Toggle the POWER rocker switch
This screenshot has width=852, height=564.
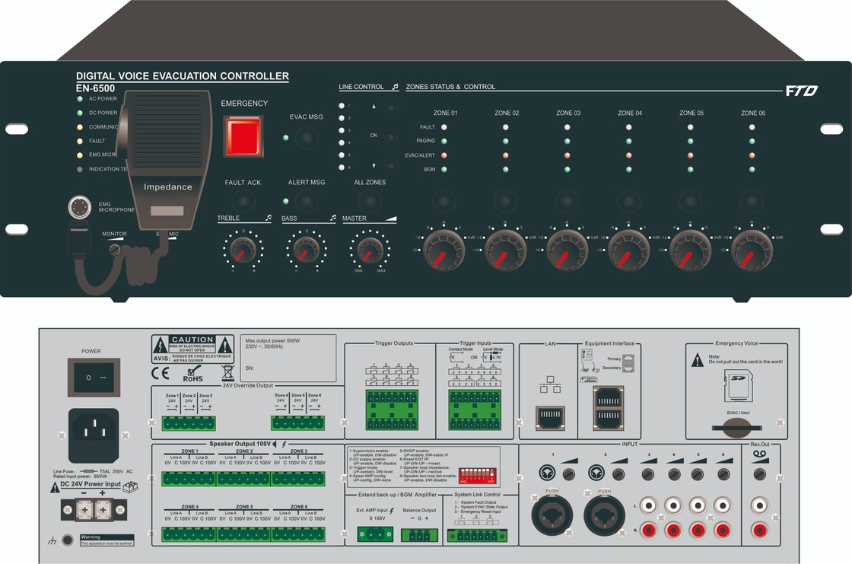tap(94, 378)
